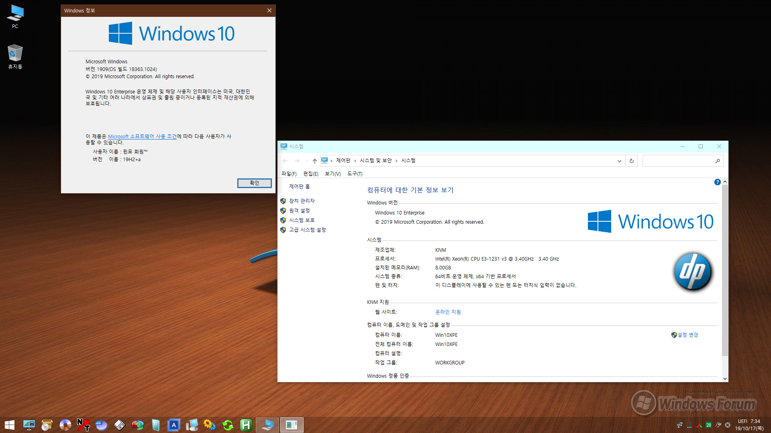Screen dimensions: 771x433
Task: Click the scrollbar up arrow in System window
Action: pyautogui.click(x=725, y=182)
